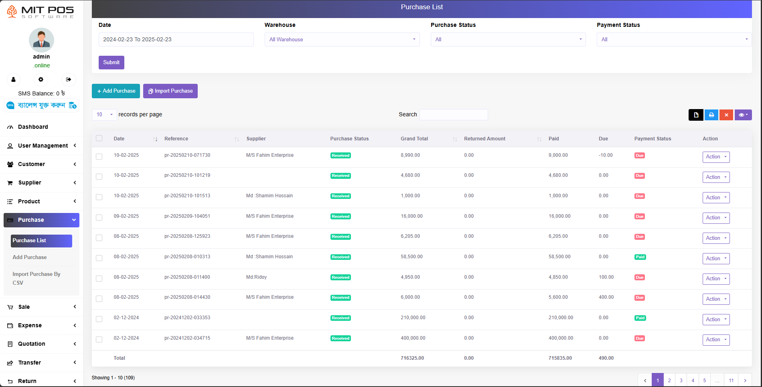Check the row for pr-20250210-071730
Image resolution: width=762 pixels, height=387 pixels.
99,156
